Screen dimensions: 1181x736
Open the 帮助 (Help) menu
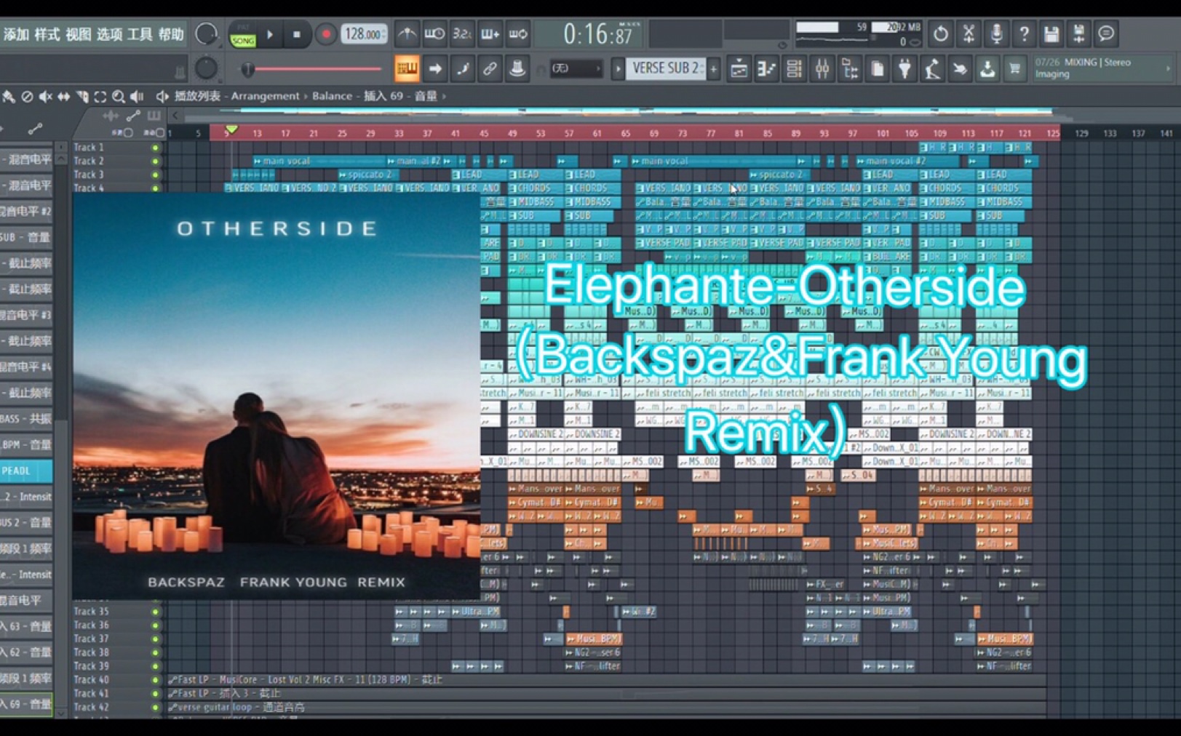[x=171, y=34]
